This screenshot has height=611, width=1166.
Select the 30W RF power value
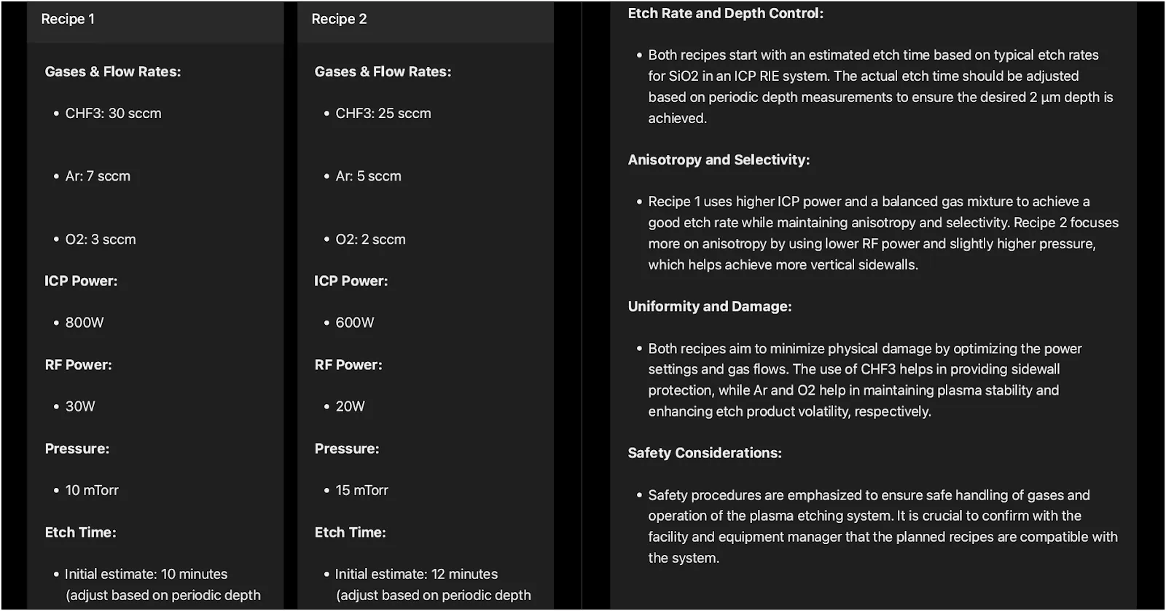pyautogui.click(x=80, y=406)
